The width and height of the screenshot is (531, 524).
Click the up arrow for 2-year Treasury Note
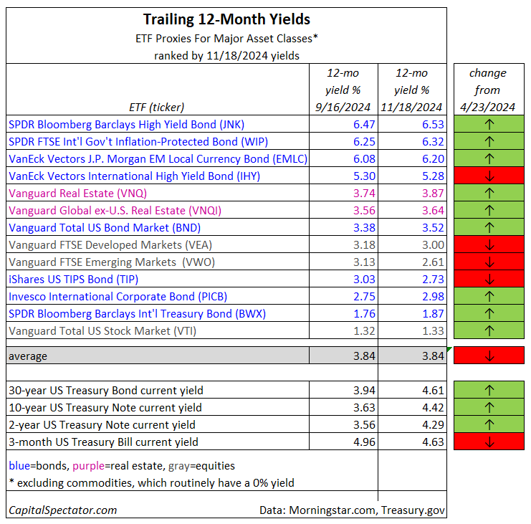pos(489,425)
